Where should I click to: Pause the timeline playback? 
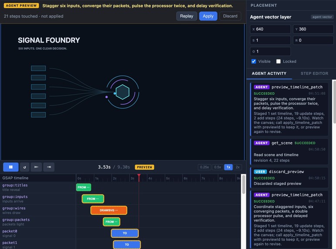pyautogui.click(x=11, y=167)
